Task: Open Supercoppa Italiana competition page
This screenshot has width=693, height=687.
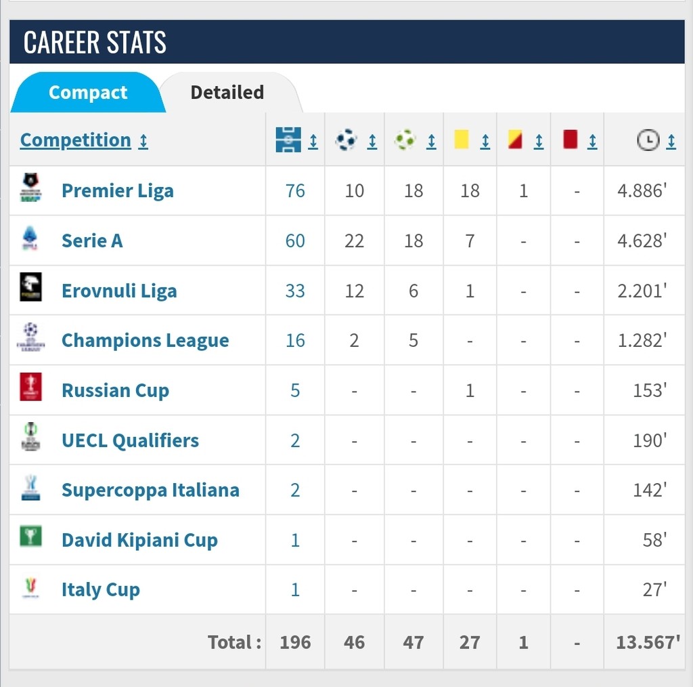Action: 150,490
